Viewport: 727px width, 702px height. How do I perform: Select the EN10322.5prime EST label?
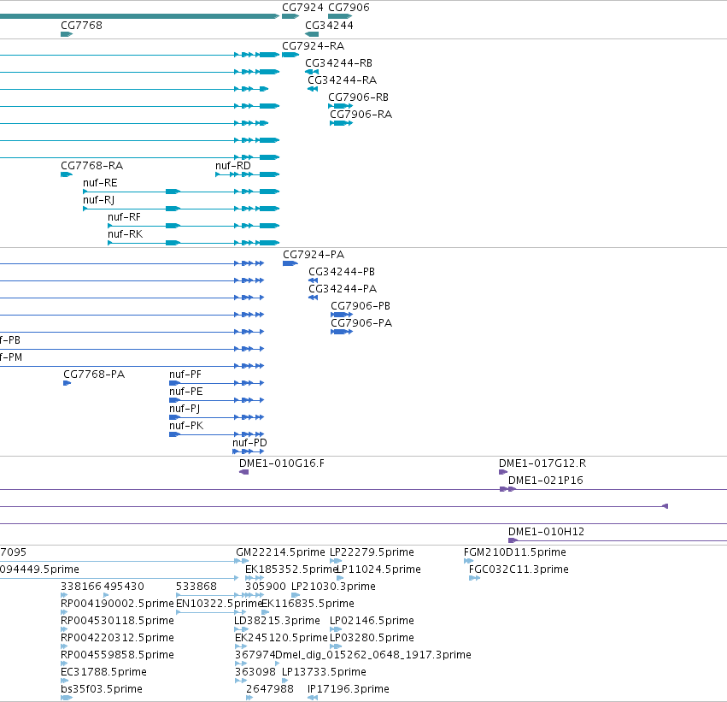[x=219, y=605]
